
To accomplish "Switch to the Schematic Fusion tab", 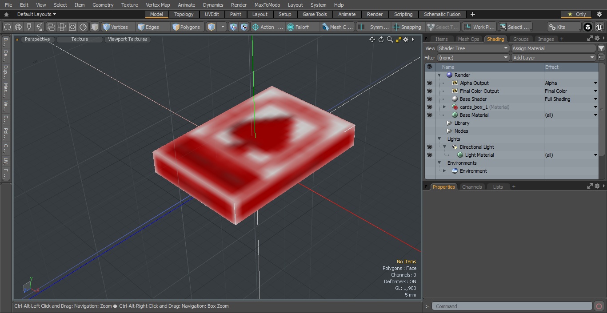I will (x=442, y=14).
